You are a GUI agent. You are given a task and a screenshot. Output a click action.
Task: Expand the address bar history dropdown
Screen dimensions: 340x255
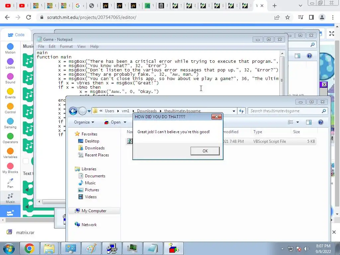[234, 111]
